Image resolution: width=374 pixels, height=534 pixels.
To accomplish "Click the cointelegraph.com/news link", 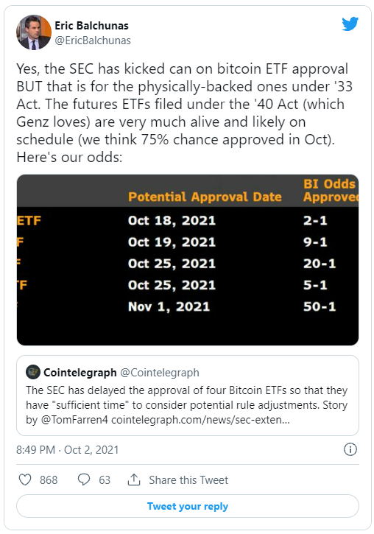I will pos(200,420).
